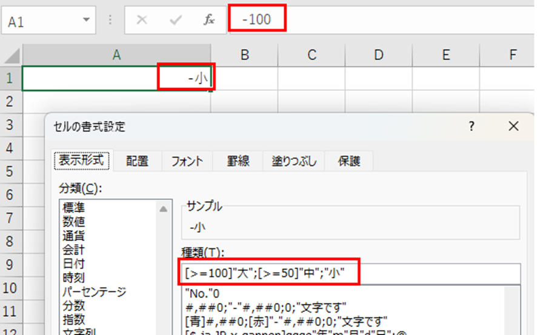The height and width of the screenshot is (335, 537).
Task: Close the セルの書式設定 dialog
Action: (x=513, y=127)
